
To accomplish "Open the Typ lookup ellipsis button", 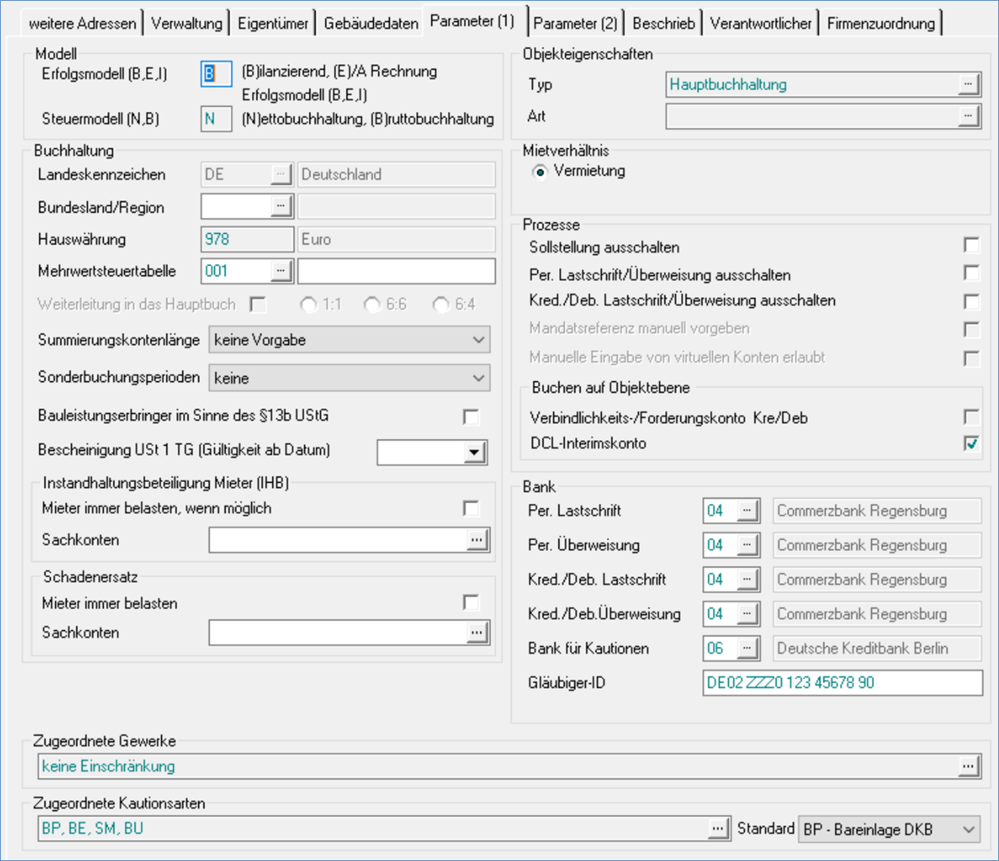I will (968, 84).
